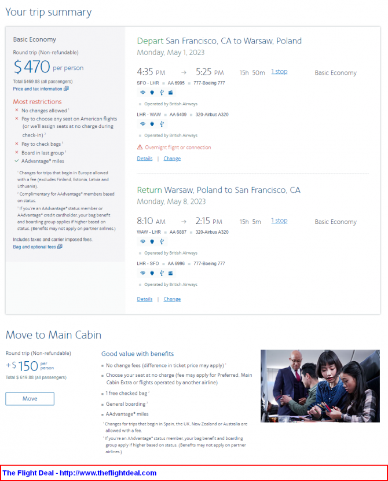The image size is (388, 481).
Task: View Details of the departing flight
Action: click(145, 158)
